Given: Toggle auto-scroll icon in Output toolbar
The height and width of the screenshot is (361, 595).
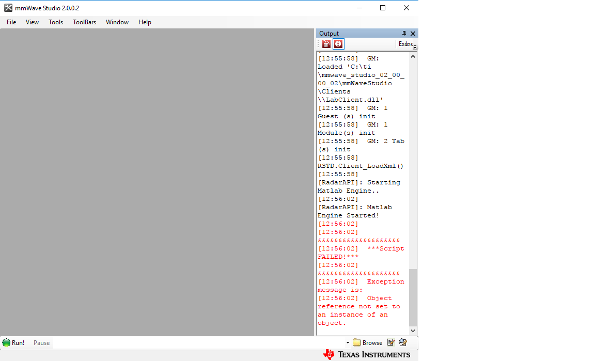Looking at the screenshot, I should (x=338, y=44).
